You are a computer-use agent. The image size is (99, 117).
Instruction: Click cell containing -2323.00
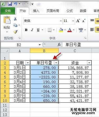point(44,77)
